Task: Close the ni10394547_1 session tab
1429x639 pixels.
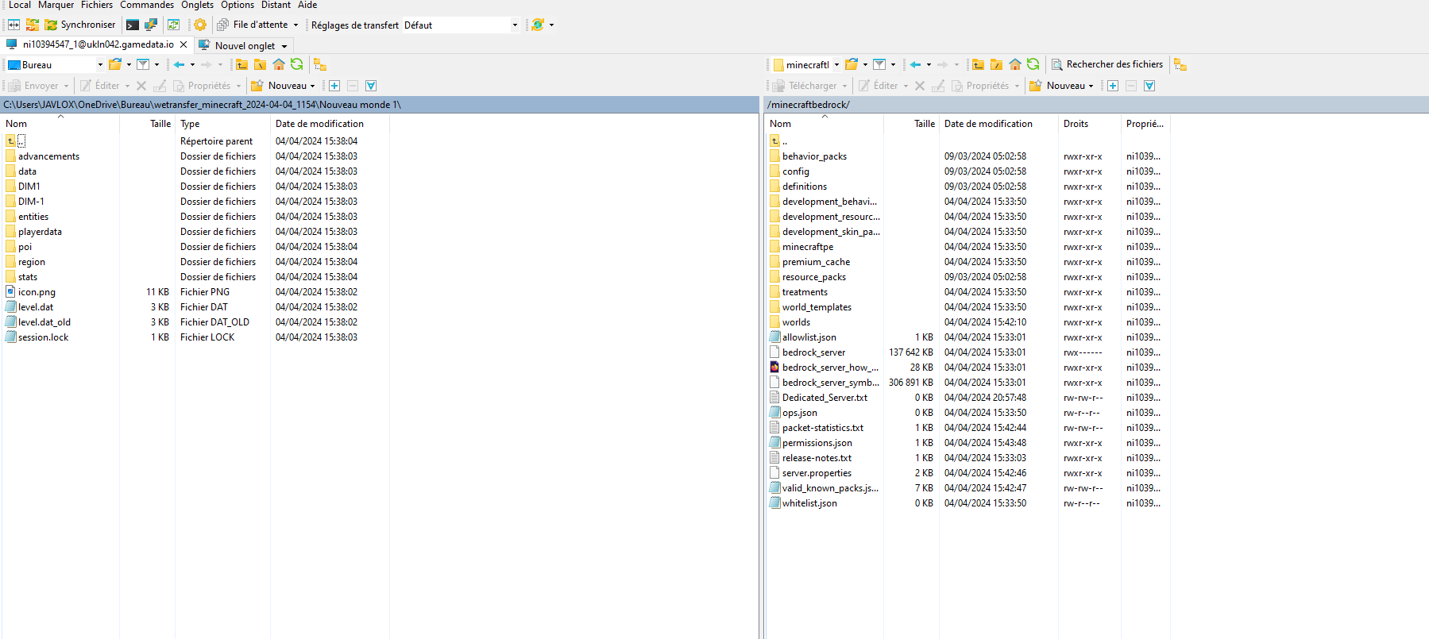Action: tap(183, 44)
